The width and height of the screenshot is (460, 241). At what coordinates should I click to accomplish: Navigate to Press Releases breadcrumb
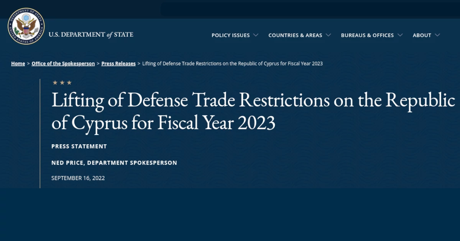[118, 64]
